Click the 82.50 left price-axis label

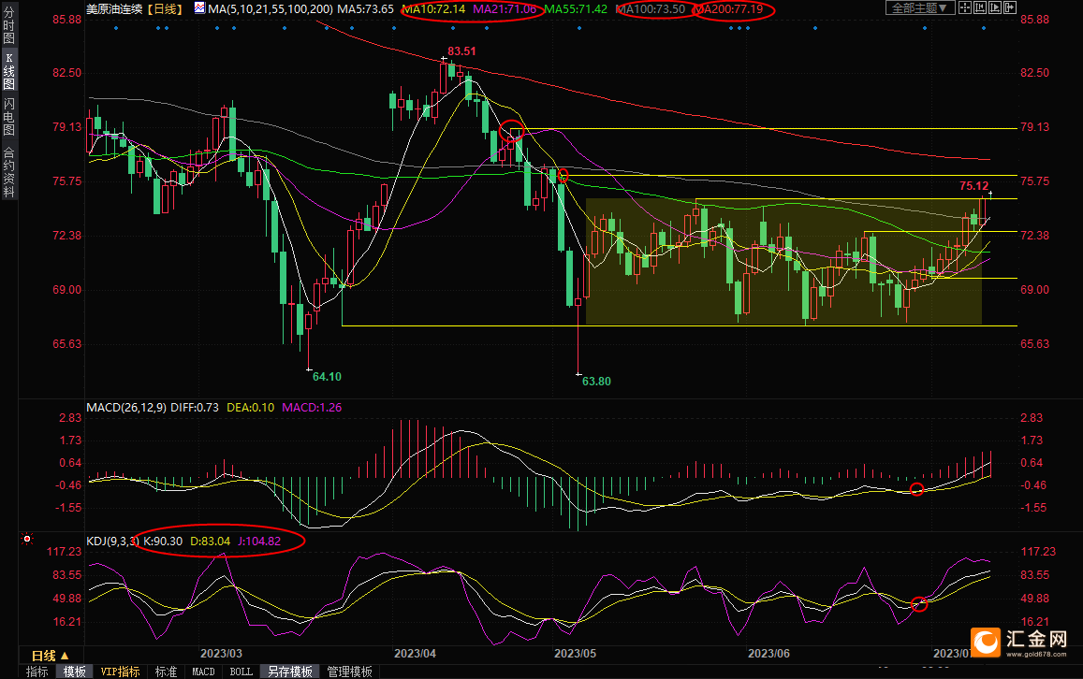67,72
